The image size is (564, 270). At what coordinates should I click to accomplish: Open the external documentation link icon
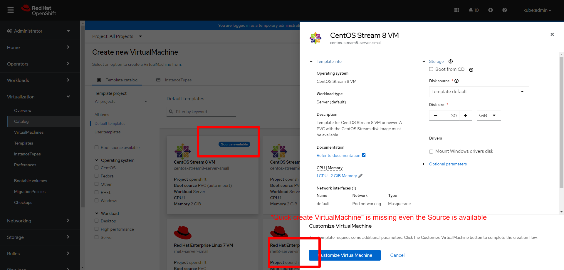[364, 155]
